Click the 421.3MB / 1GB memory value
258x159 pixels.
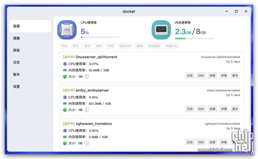pyautogui.click(x=100, y=104)
